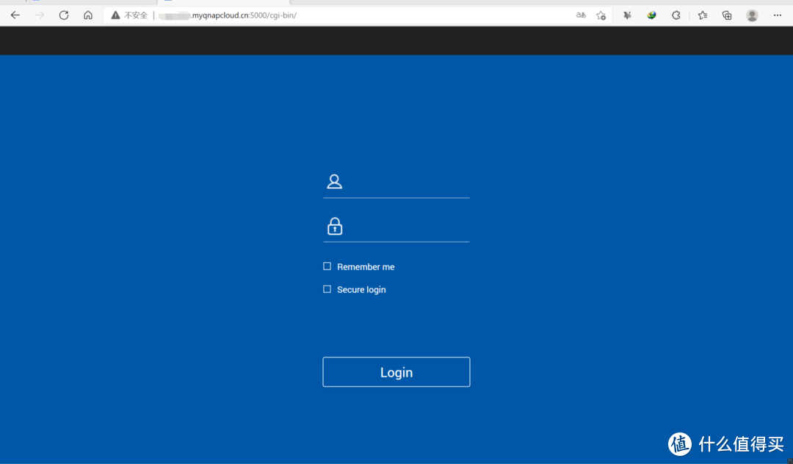The image size is (793, 464).
Task: Reload the current page
Action: (64, 15)
